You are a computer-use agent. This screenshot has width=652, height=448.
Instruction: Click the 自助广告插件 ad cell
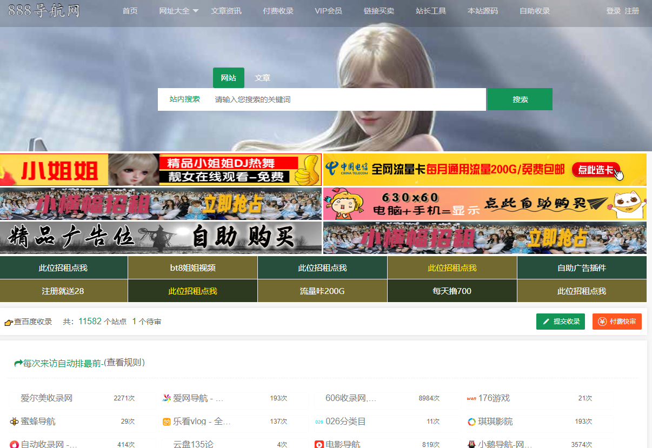point(582,268)
